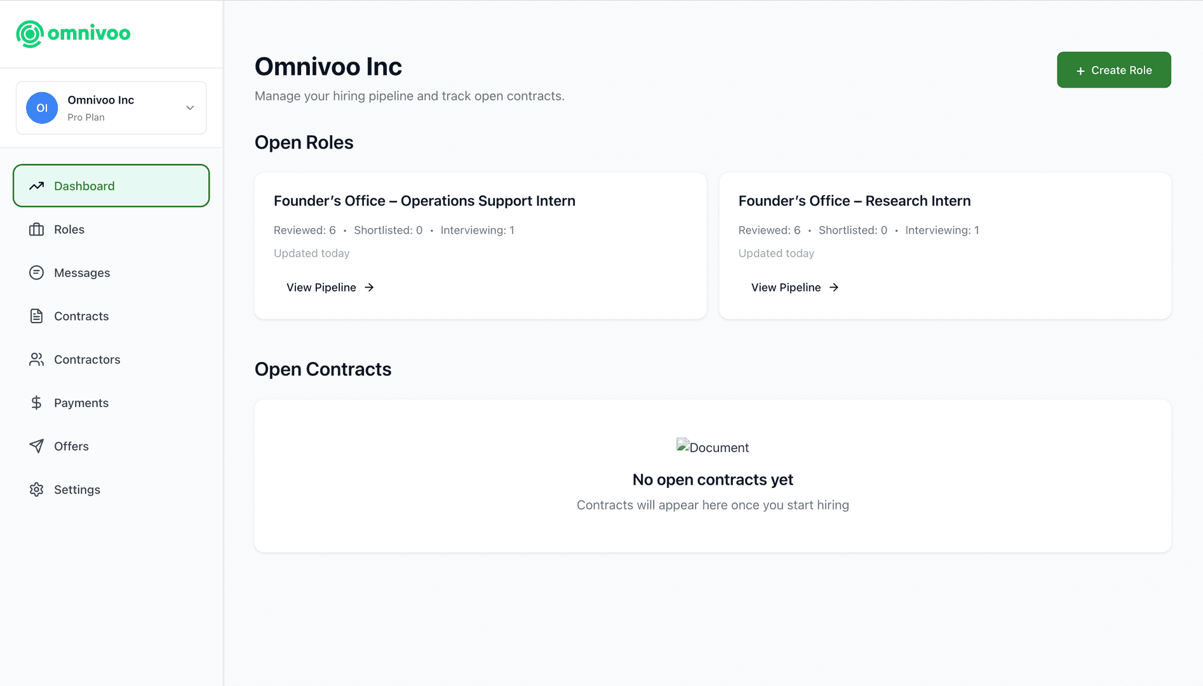Expand the Omnivoo Inc account switcher
This screenshot has width=1203, height=686.
(x=111, y=108)
